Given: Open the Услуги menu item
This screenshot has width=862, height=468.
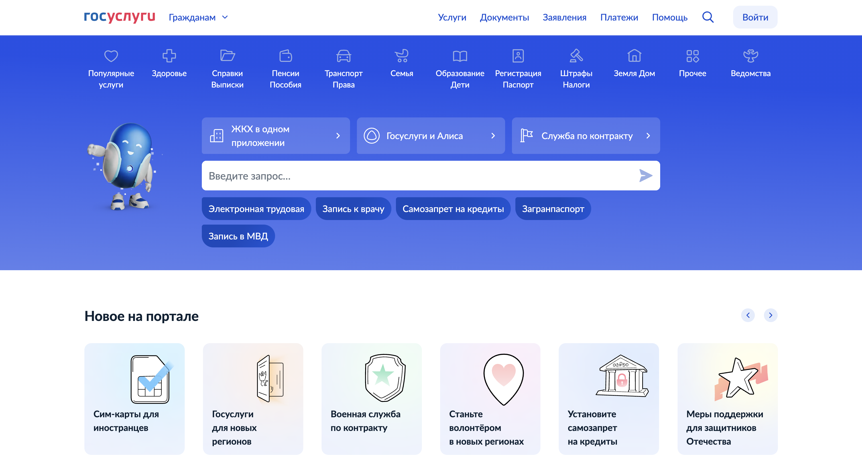Looking at the screenshot, I should click(x=452, y=17).
